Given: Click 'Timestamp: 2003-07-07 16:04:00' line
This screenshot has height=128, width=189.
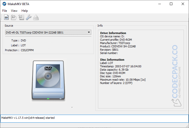Looking at the screenshot, I should coord(120,66).
